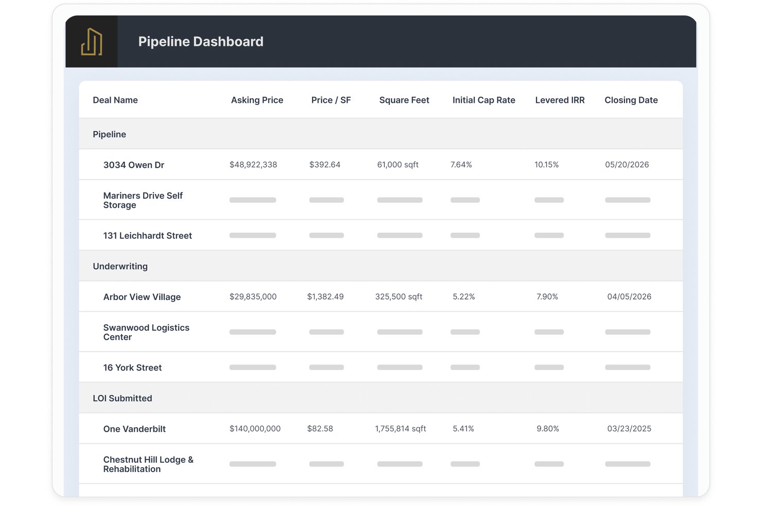Click the 1,755,814 sqft cell
Screen dimensions: 762x508
tap(401, 429)
